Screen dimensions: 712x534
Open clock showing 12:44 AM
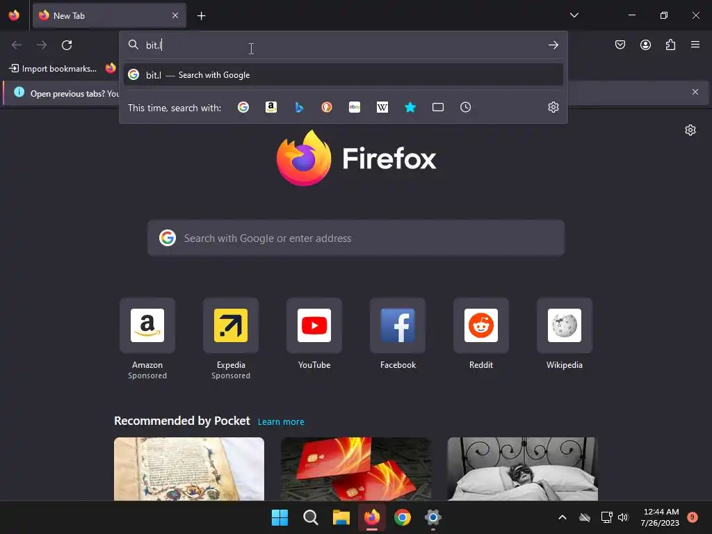tap(660, 517)
